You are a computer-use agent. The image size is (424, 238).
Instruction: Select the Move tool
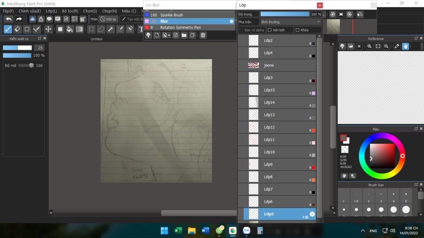pyautogui.click(x=48, y=29)
